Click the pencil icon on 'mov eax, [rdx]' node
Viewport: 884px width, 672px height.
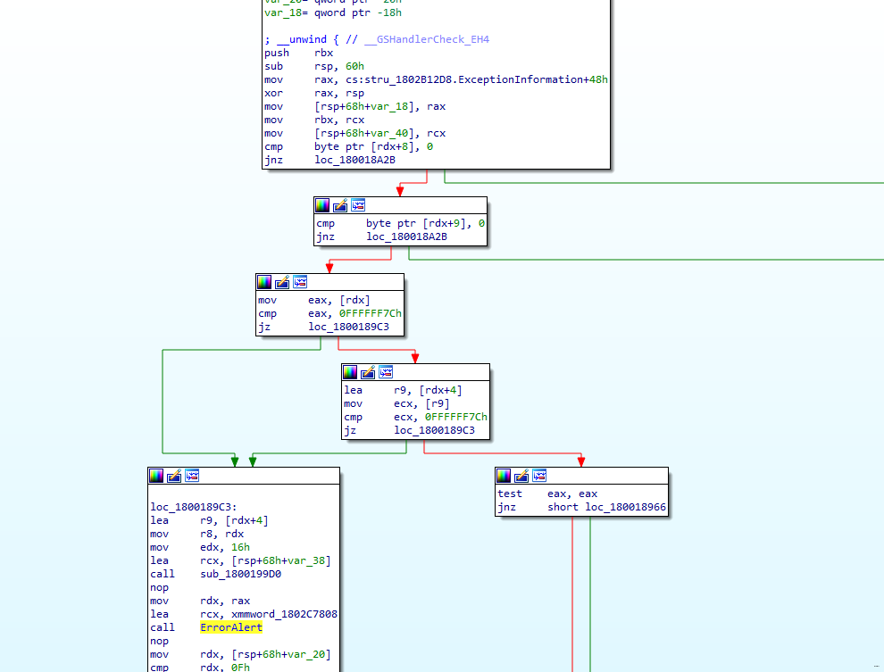[x=282, y=282]
